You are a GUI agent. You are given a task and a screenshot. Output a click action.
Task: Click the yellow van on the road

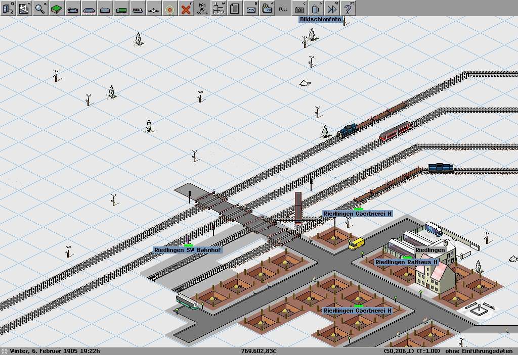(356, 244)
